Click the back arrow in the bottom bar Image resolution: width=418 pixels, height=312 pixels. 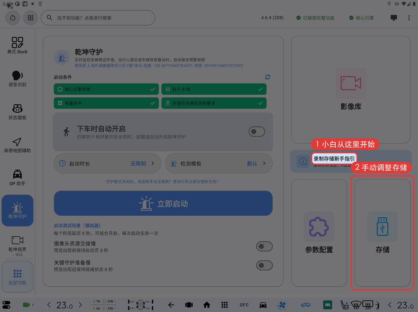tap(171, 305)
